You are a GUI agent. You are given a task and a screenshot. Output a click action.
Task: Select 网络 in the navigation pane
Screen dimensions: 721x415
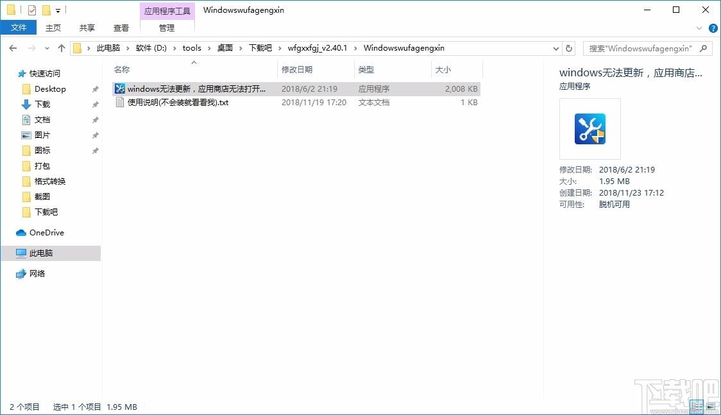(37, 274)
